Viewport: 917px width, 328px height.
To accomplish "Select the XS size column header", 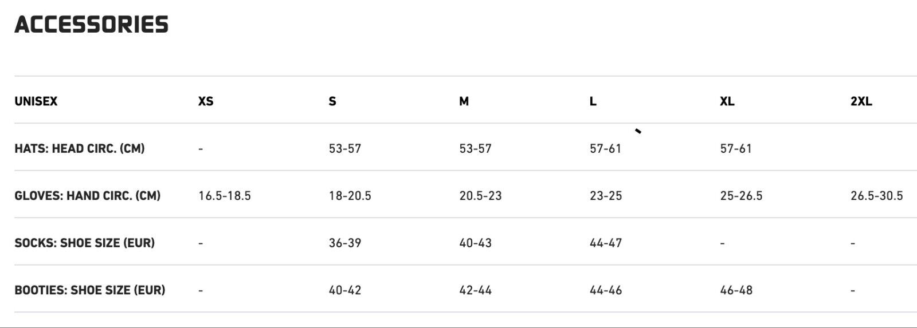I will pyautogui.click(x=206, y=101).
